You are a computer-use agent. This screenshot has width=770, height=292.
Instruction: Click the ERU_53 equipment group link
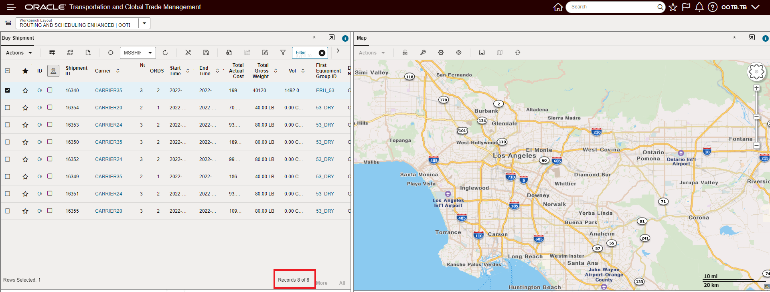[x=325, y=91]
